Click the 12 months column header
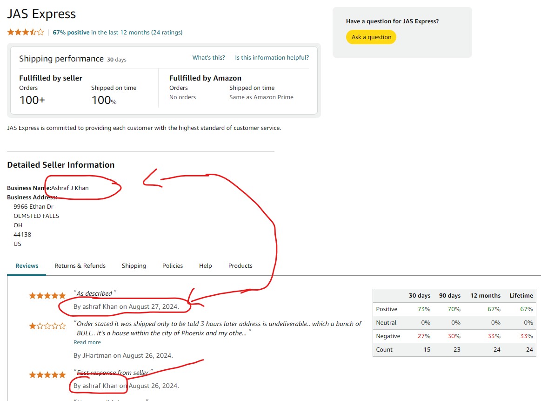 click(485, 296)
